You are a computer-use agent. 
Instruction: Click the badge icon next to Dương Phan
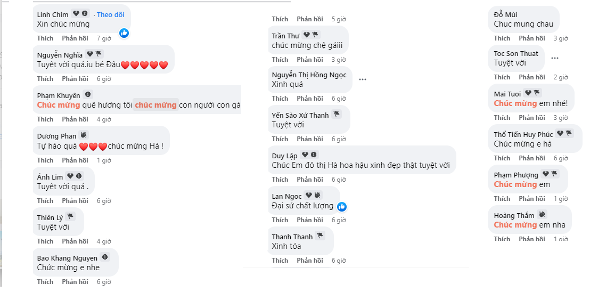coord(84,135)
